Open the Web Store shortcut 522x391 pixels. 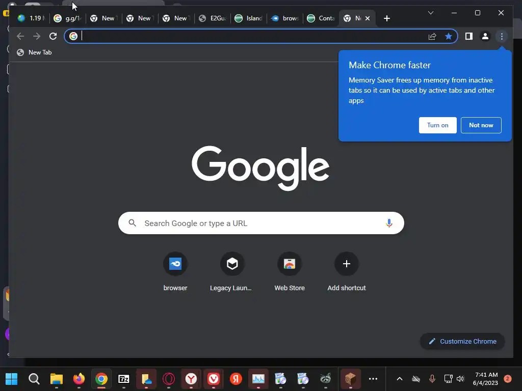click(x=290, y=272)
